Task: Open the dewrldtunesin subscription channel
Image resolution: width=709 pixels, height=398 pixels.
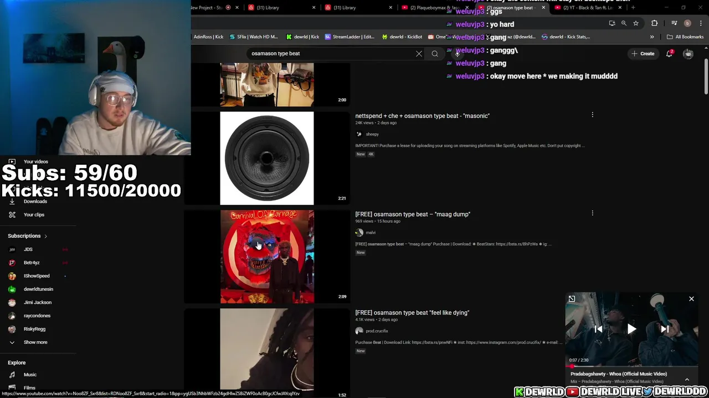Action: coord(38,289)
